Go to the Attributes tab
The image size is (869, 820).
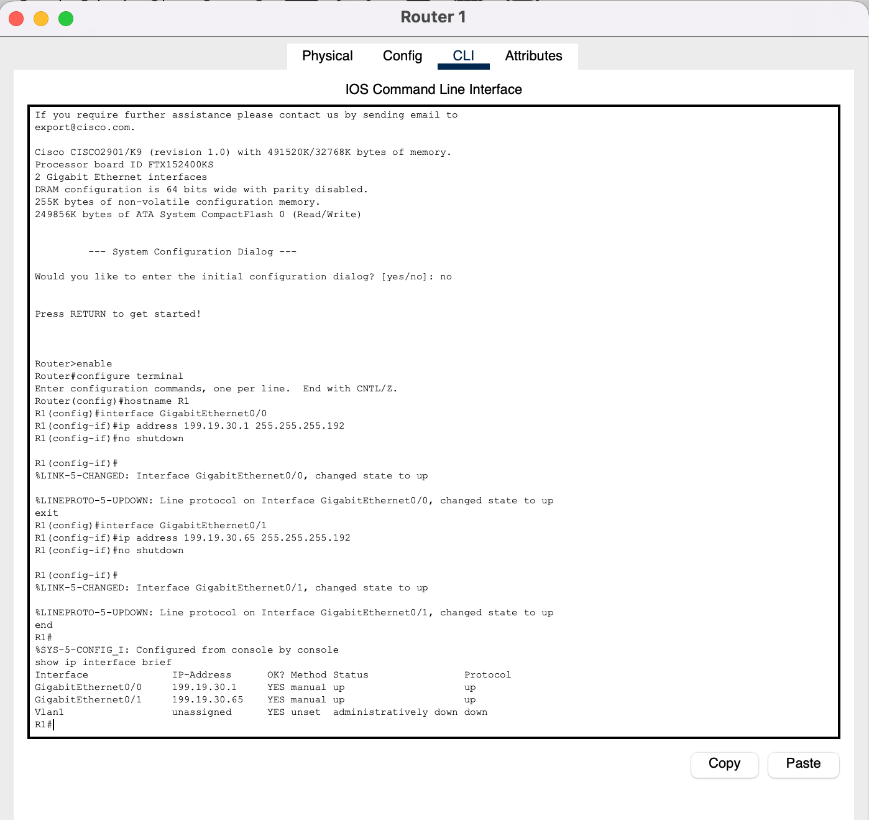[x=533, y=56]
